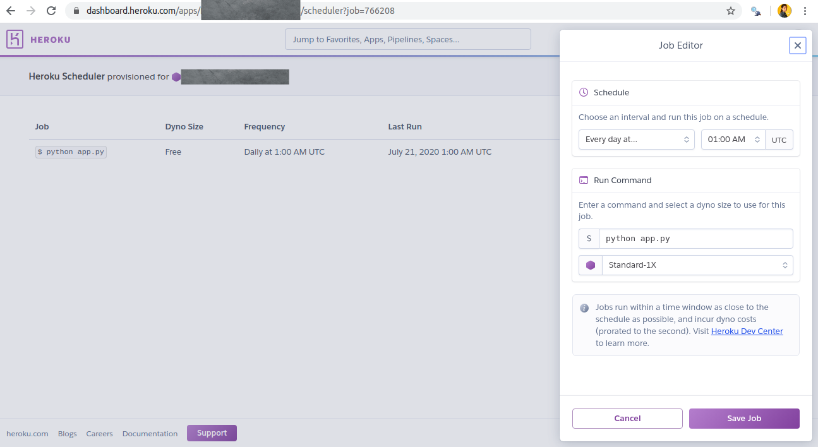This screenshot has width=818, height=447.
Task: Click the browser address bar
Action: [x=404, y=11]
